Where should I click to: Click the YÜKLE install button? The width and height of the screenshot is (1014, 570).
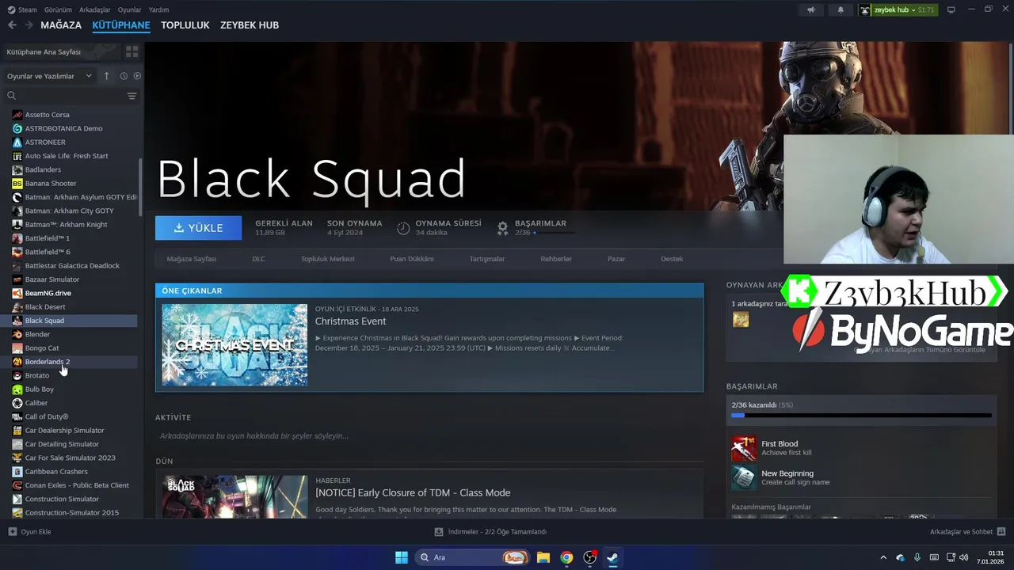[199, 228]
